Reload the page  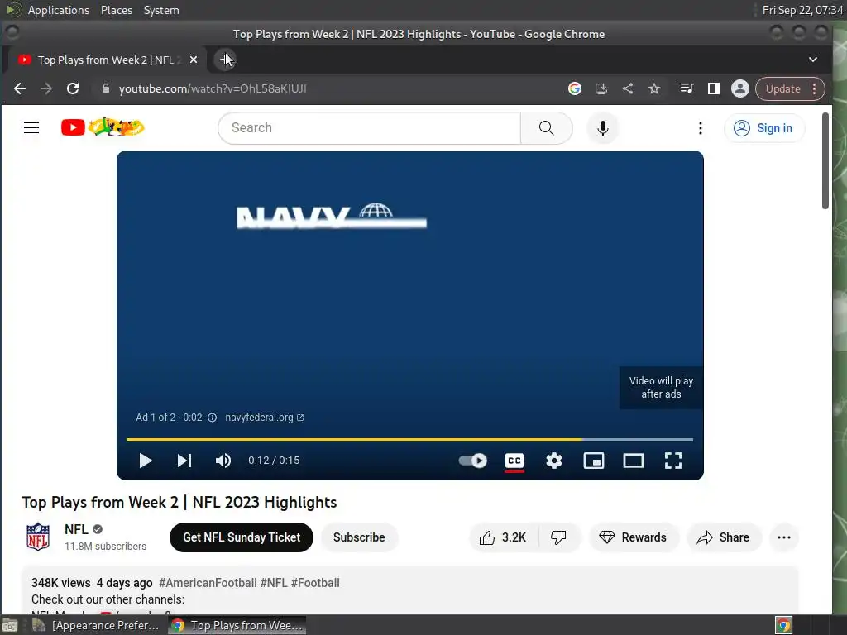click(73, 88)
